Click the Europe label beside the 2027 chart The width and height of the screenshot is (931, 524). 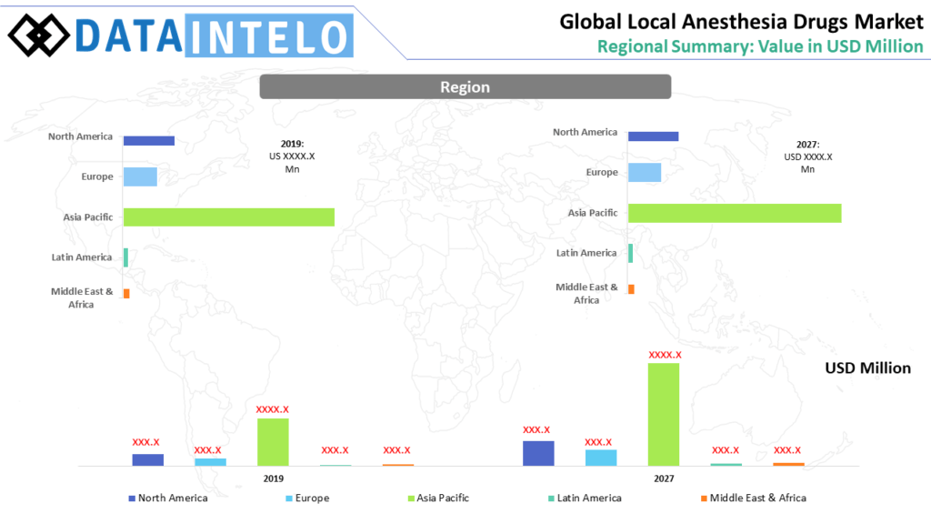pos(601,171)
